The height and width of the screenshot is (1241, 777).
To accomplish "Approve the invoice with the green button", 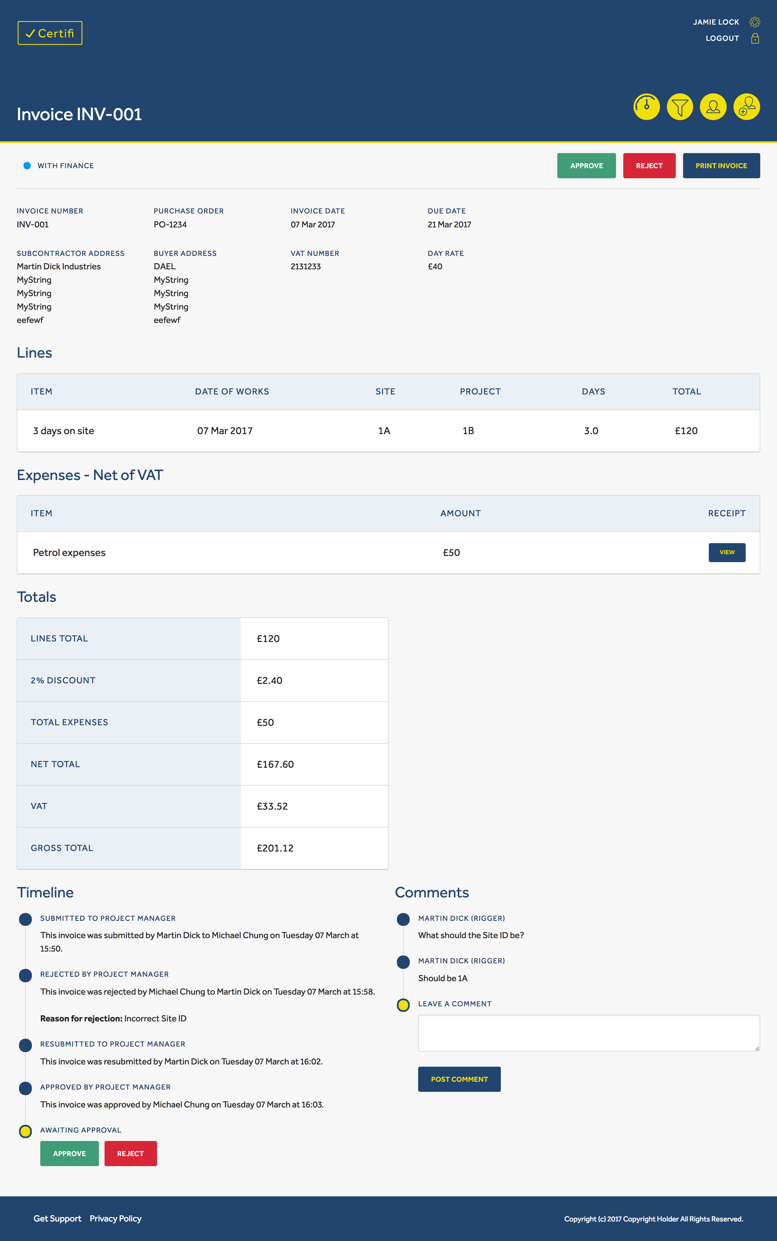I will pyautogui.click(x=586, y=165).
